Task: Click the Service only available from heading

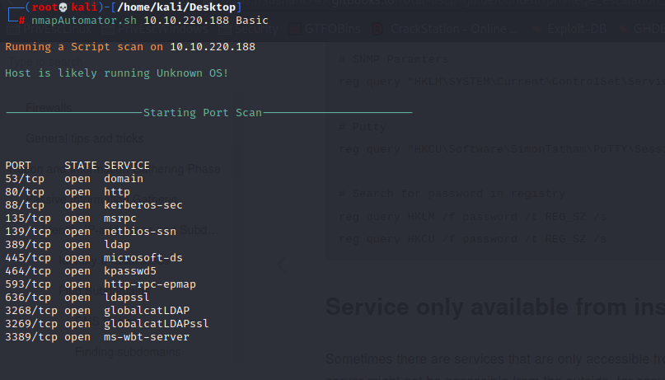Action: tap(495, 307)
